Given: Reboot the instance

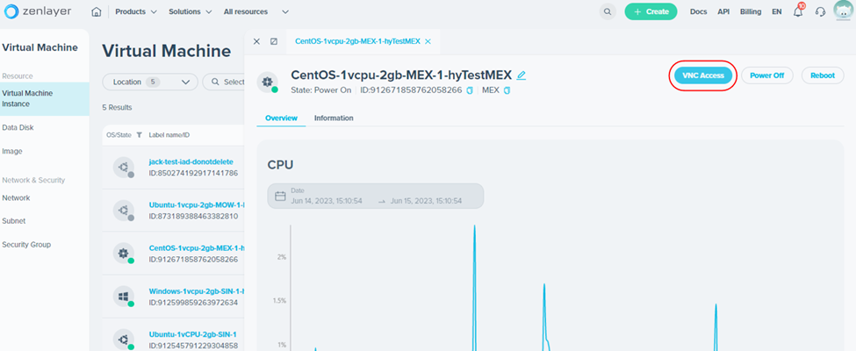Looking at the screenshot, I should 822,75.
